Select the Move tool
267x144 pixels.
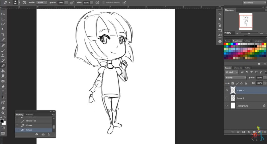tap(3, 14)
